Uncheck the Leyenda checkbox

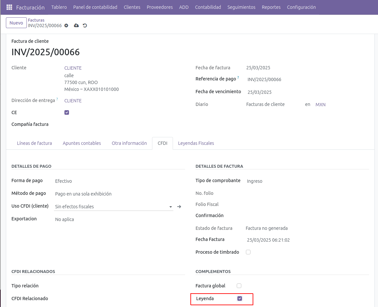[240, 298]
